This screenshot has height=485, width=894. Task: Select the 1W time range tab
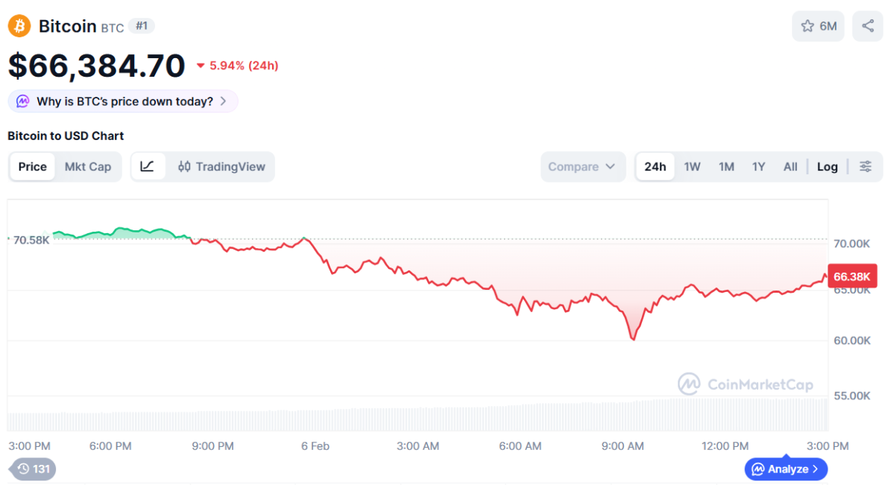tap(692, 167)
